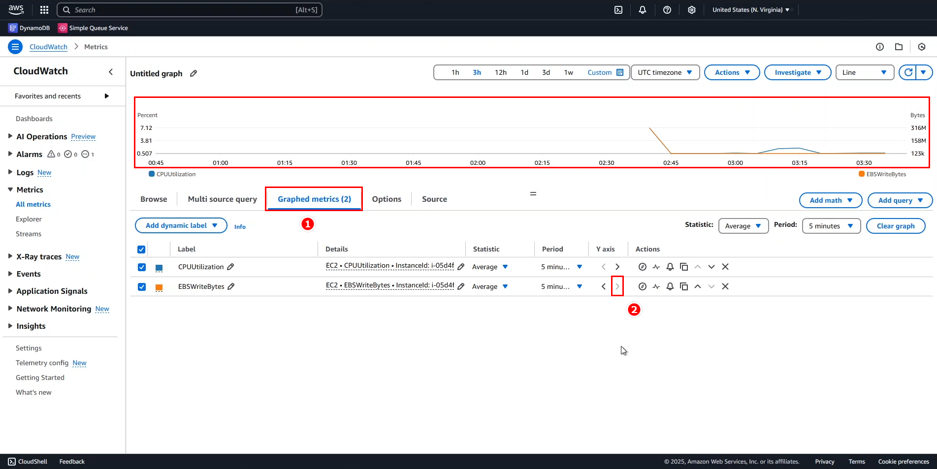Duplicate the EBSWriteBytes metric row

point(684,286)
